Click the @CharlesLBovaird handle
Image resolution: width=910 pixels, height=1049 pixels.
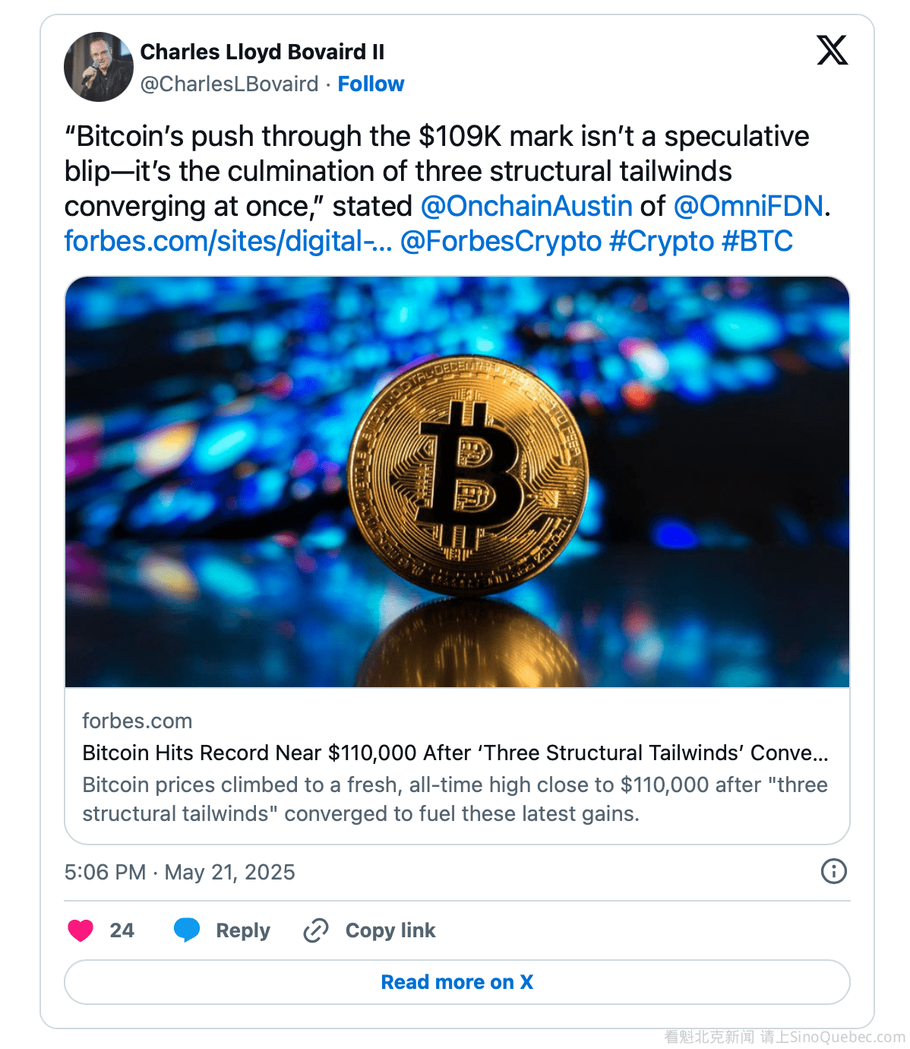229,84
